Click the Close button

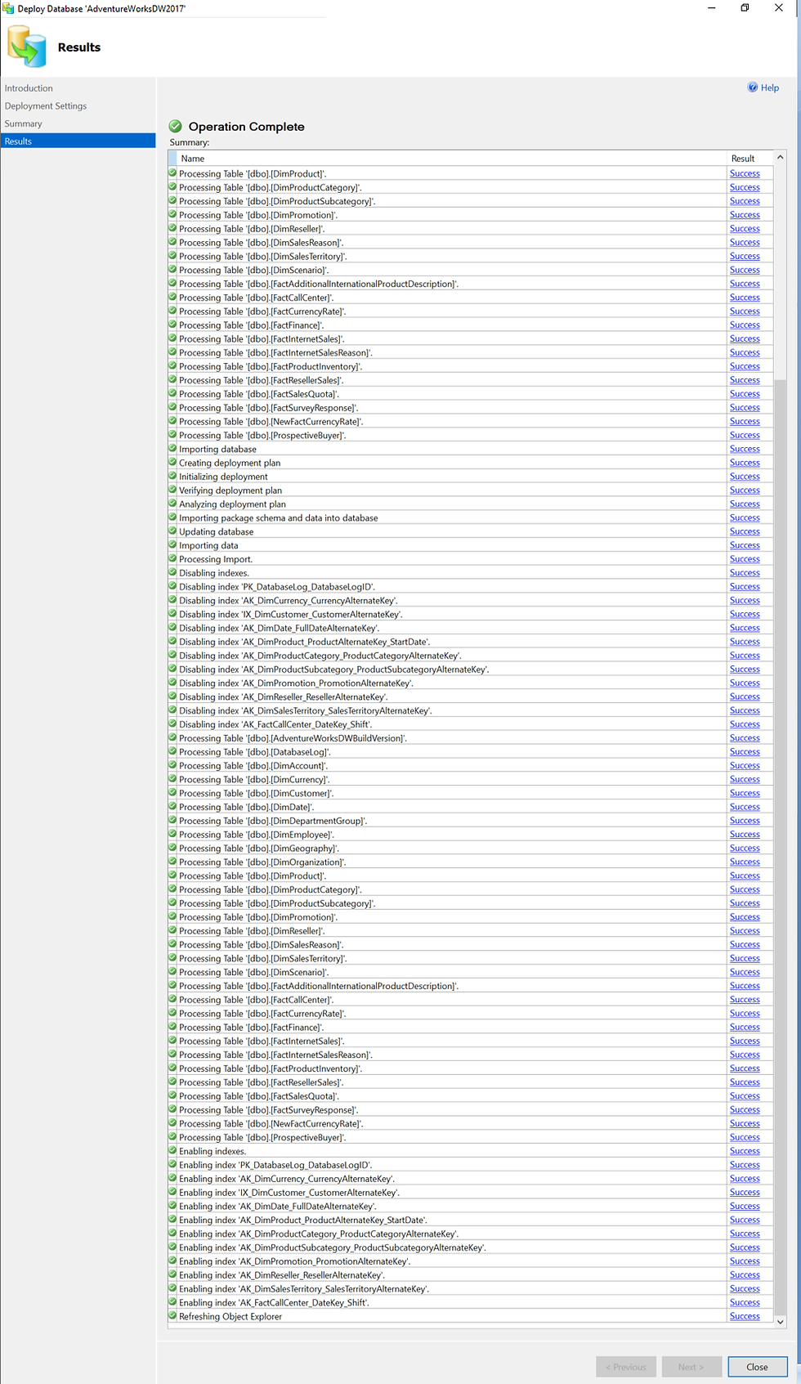click(757, 1367)
